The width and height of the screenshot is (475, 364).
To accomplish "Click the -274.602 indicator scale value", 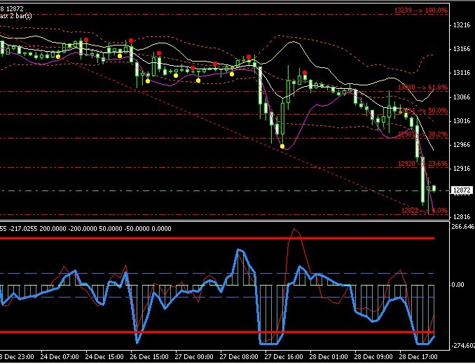I will (x=463, y=346).
